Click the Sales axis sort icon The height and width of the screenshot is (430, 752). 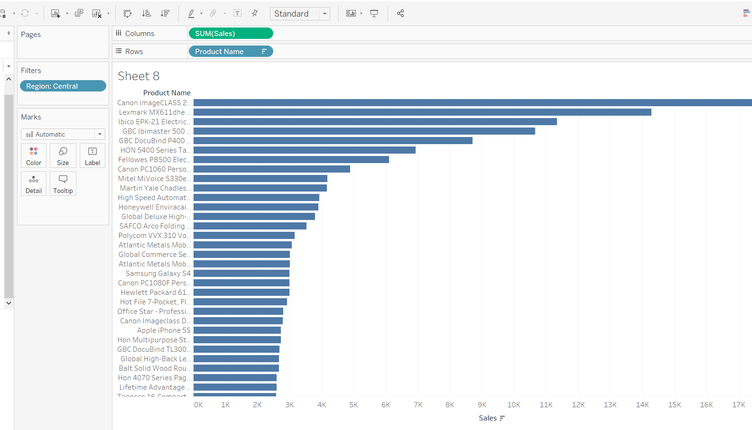tap(502, 418)
